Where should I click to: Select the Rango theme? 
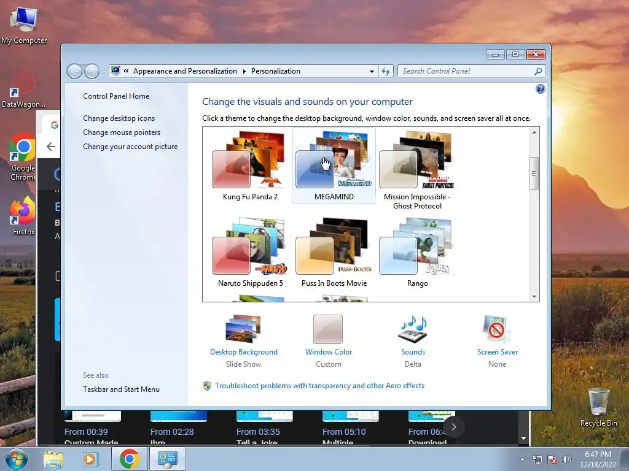pyautogui.click(x=417, y=252)
